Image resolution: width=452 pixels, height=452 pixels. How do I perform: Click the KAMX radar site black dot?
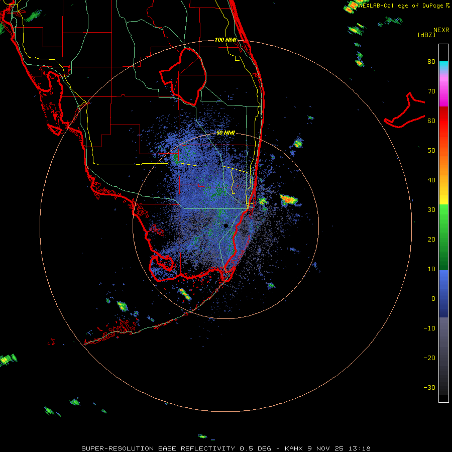point(225,225)
